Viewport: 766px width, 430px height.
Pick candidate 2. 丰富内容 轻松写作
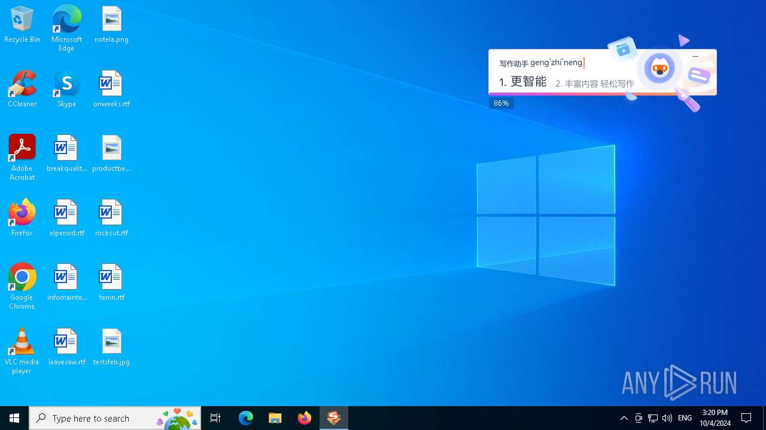(595, 84)
